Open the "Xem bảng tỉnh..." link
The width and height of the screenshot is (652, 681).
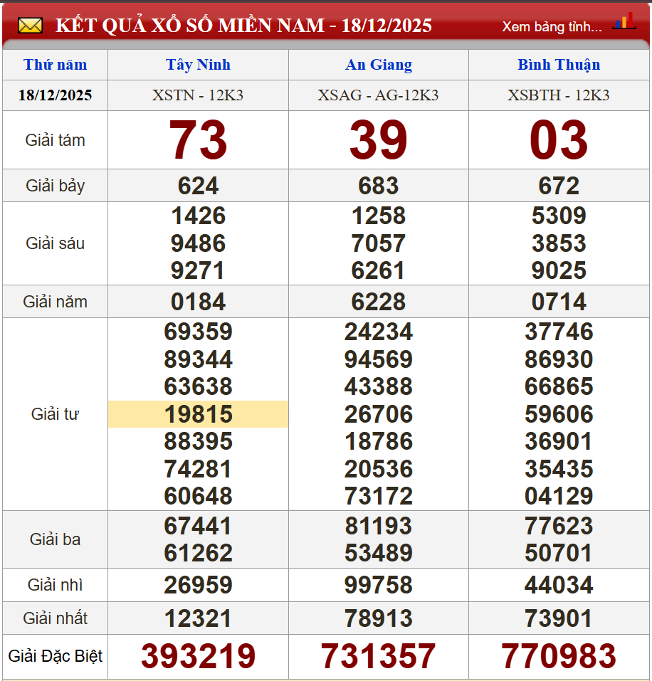(x=552, y=27)
